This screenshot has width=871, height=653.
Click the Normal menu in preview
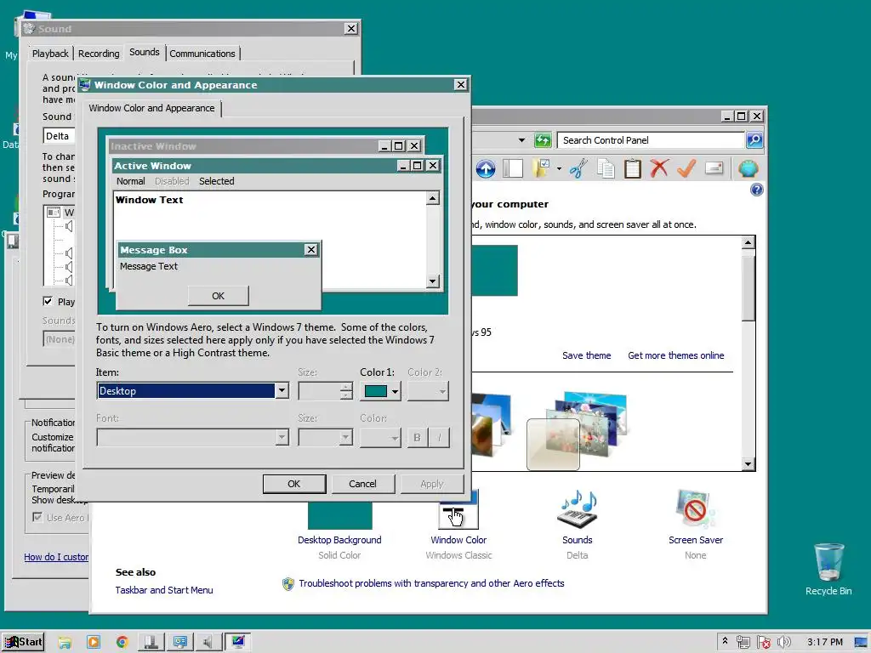point(130,181)
